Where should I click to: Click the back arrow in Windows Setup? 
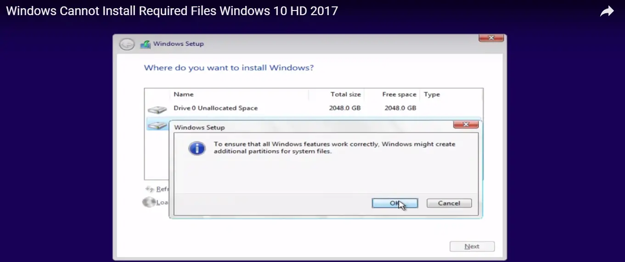pyautogui.click(x=127, y=44)
